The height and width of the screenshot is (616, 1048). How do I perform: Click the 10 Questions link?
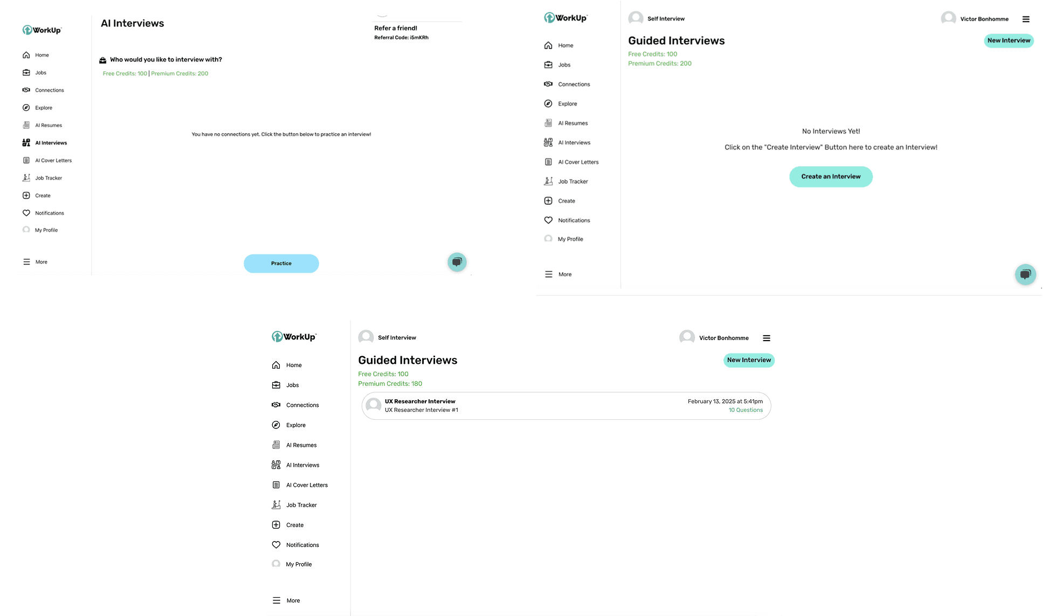[x=746, y=410]
